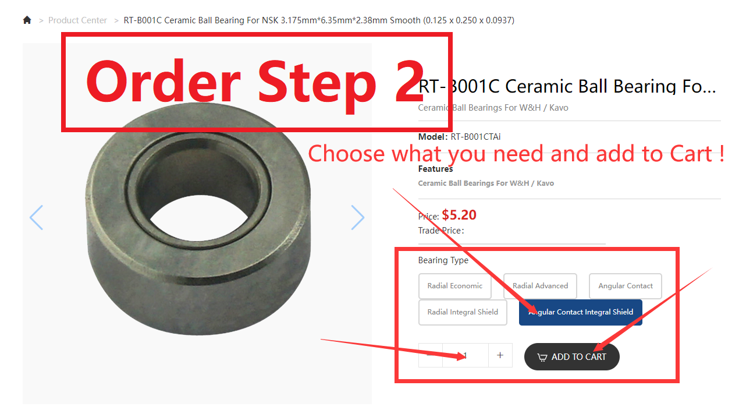
Task: Select the Radial Advanced bearing type
Action: 540,286
